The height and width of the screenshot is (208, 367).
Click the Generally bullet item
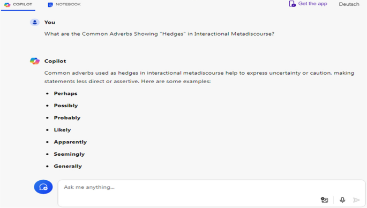coord(68,166)
